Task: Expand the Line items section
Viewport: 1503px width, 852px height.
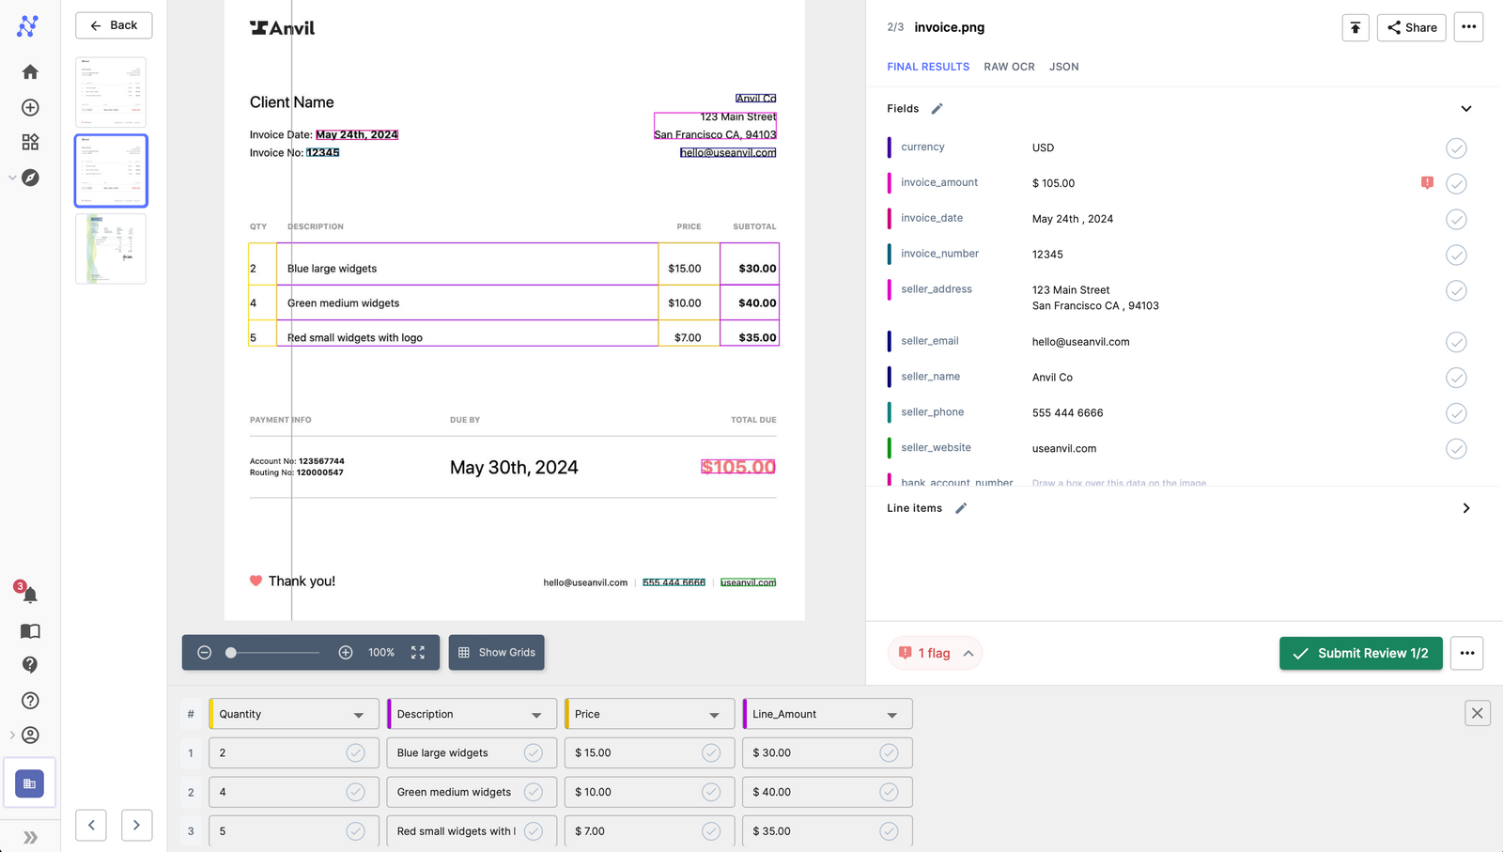Action: pyautogui.click(x=1465, y=508)
